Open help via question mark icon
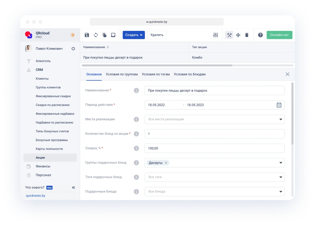Viewport: 315px width, 225px height. 260,35
